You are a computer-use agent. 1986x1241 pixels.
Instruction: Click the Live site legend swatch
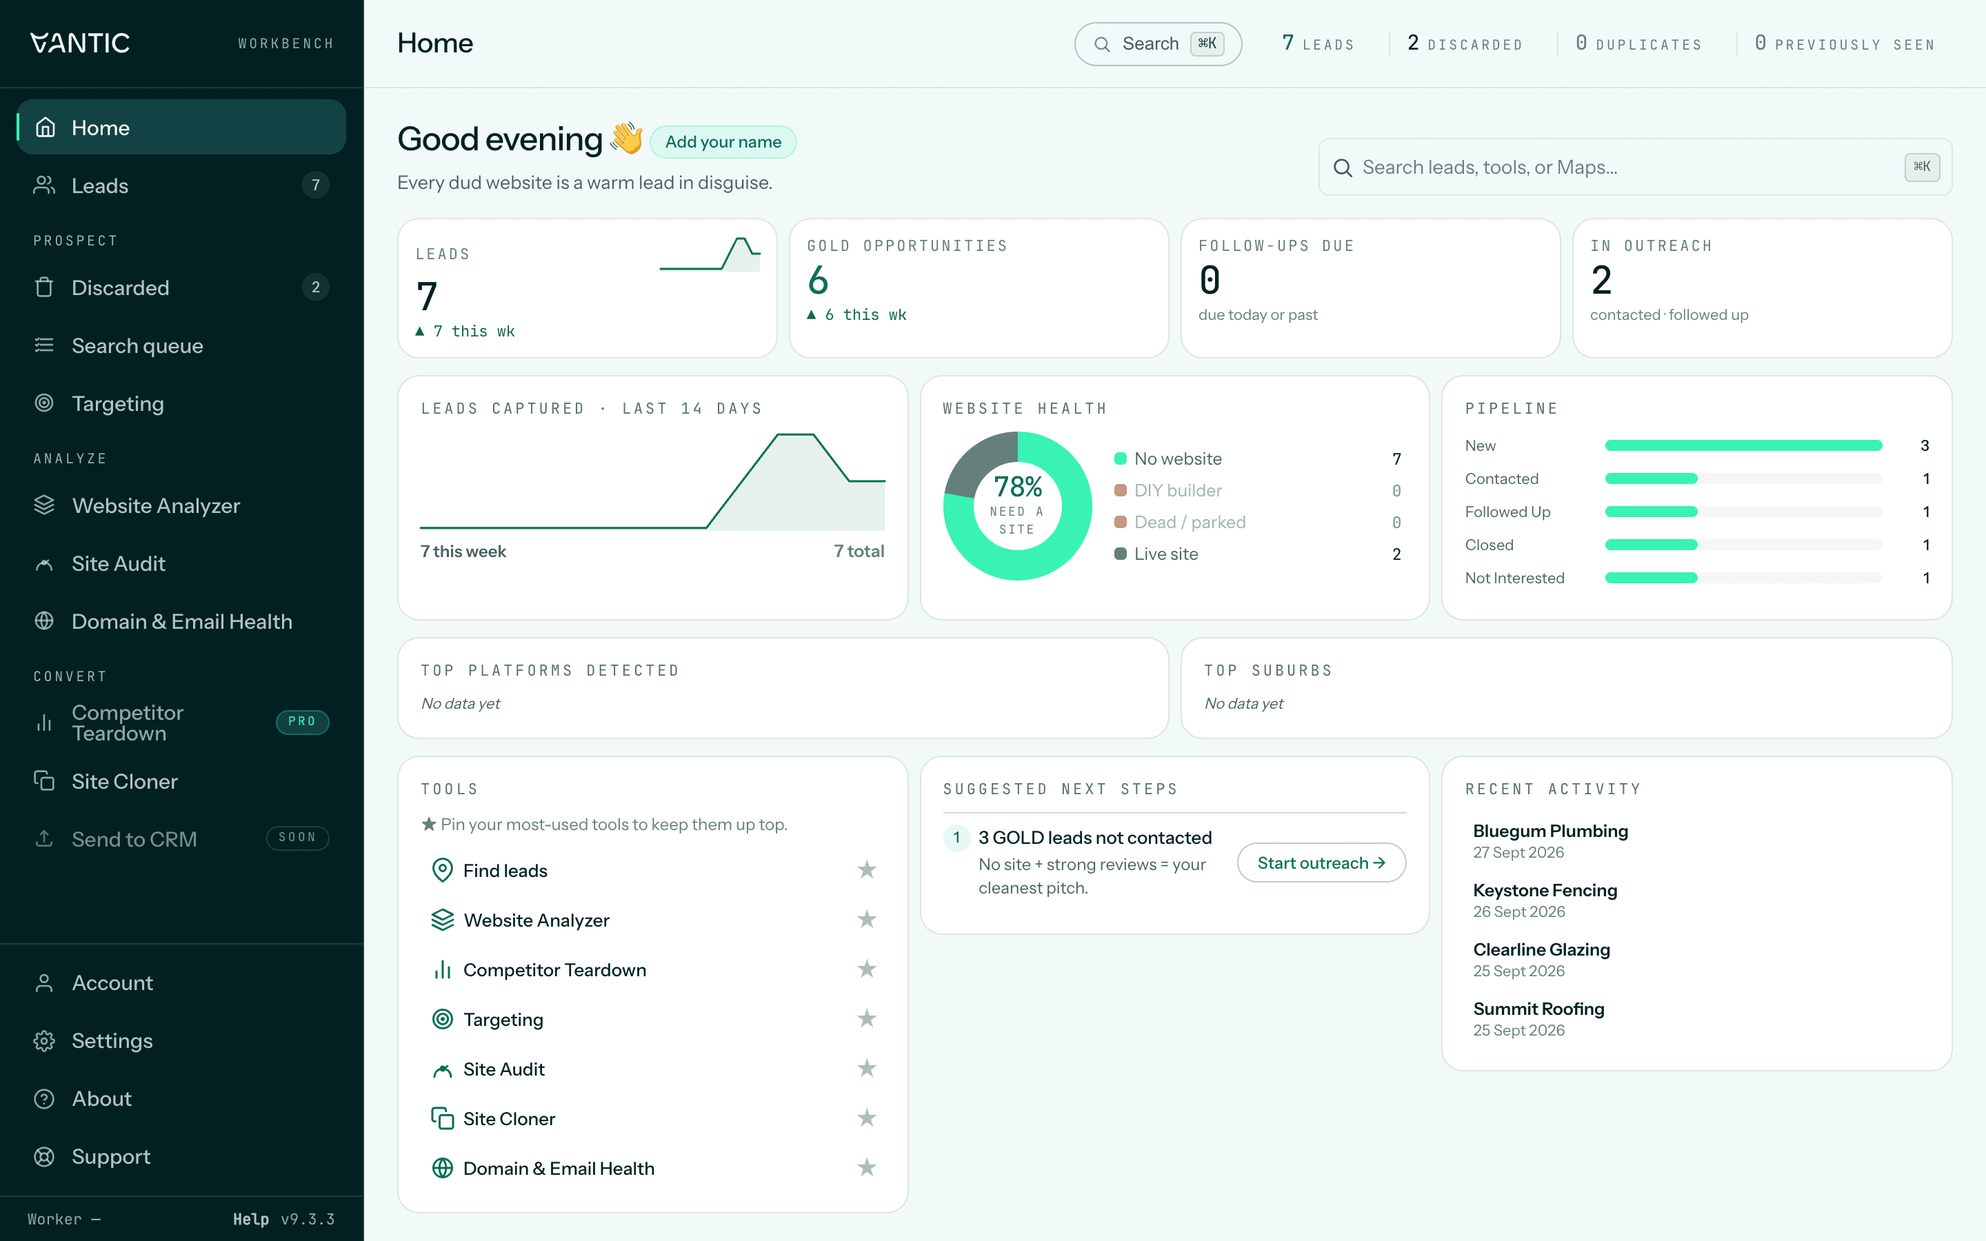1120,553
